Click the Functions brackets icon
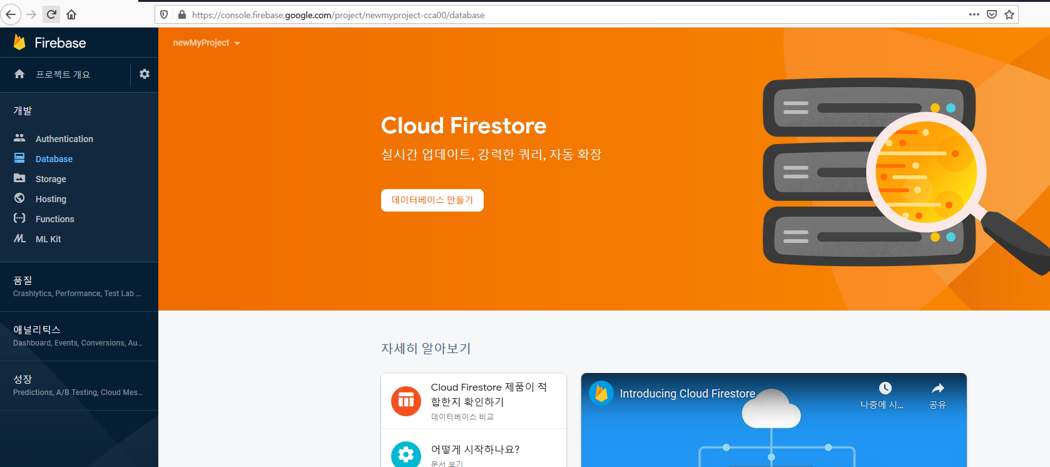The height and width of the screenshot is (467, 1050). click(19, 218)
